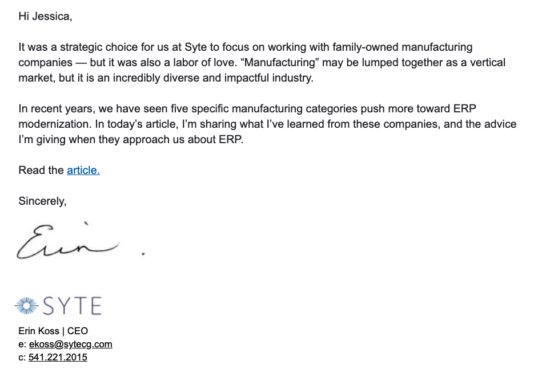Screen dimensions: 534x373
Task: Click the SYTE starburst logo icon
Action: point(27,306)
